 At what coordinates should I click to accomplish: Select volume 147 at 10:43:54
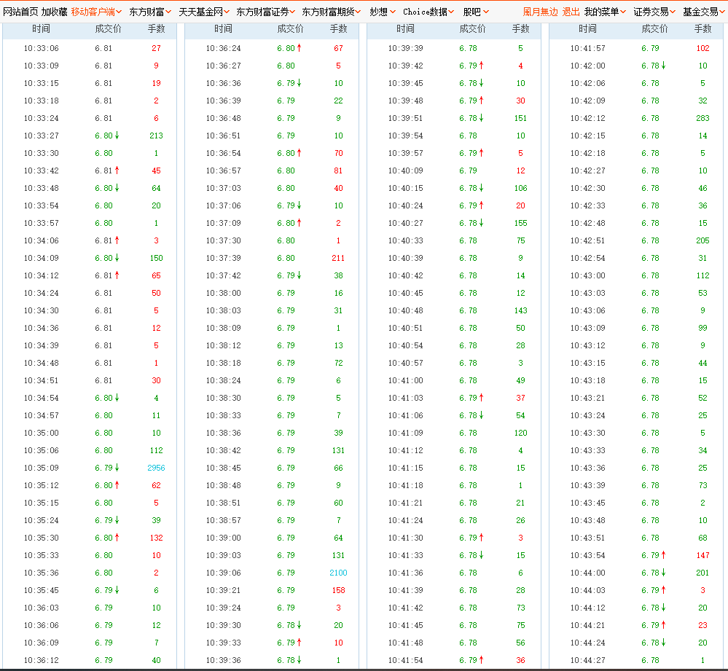[x=703, y=555]
